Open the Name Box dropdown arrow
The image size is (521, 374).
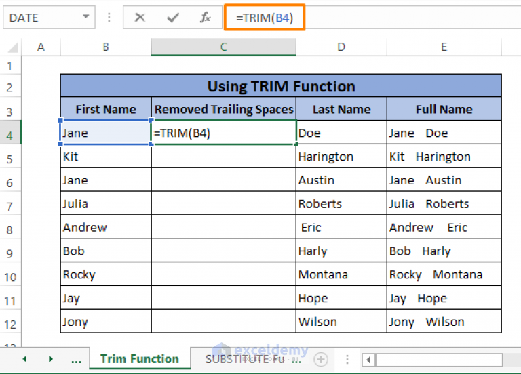tap(85, 16)
